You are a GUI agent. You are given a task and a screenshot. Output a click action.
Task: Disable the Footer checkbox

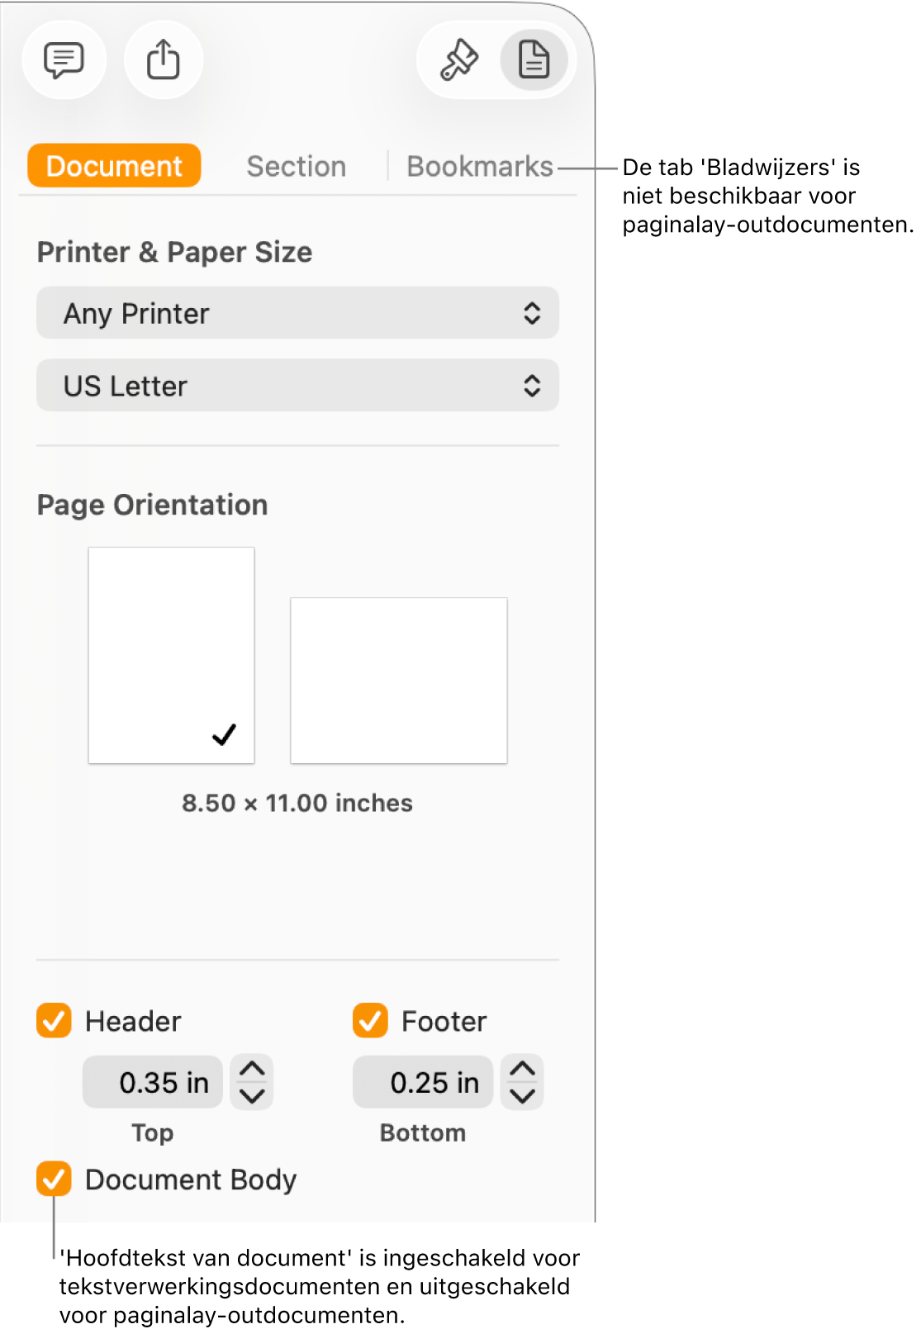pyautogui.click(x=370, y=1020)
